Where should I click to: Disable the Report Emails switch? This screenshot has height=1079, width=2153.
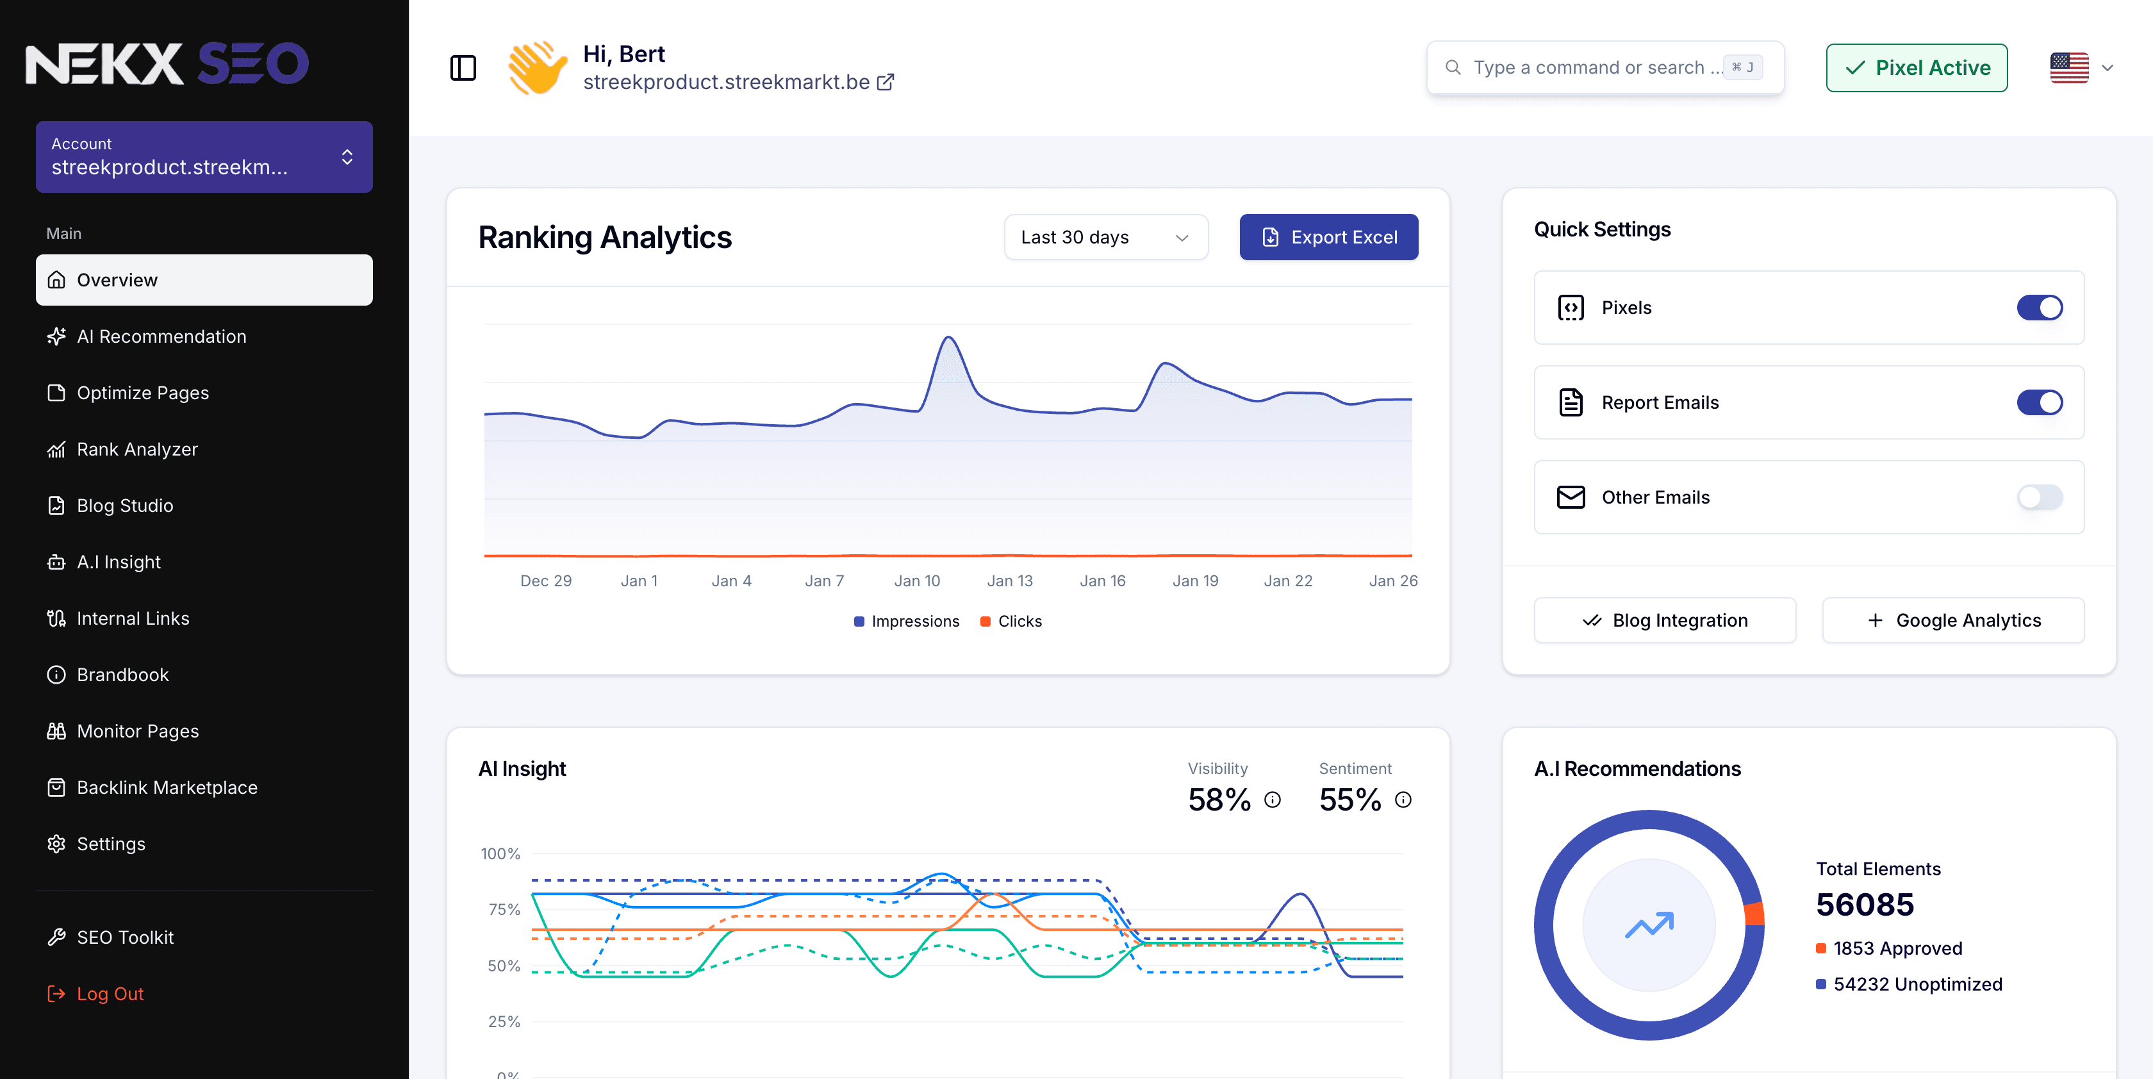coord(2040,402)
